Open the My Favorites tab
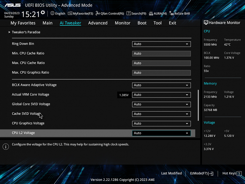245x184 pixels. (23, 23)
